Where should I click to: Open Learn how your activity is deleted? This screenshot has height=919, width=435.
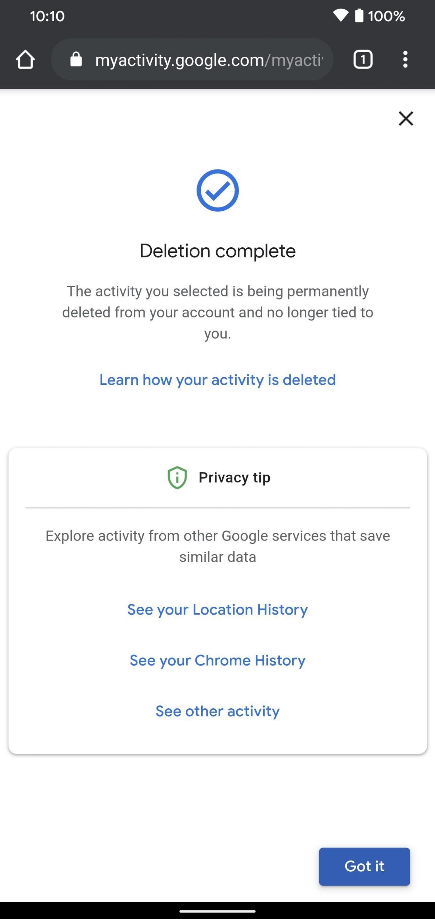point(217,380)
